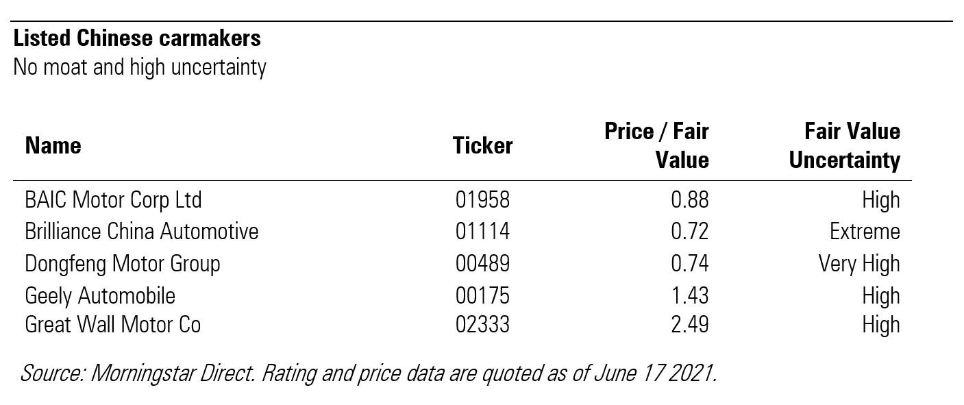Click ticker 01958
The height and width of the screenshot is (405, 964).
(x=482, y=200)
